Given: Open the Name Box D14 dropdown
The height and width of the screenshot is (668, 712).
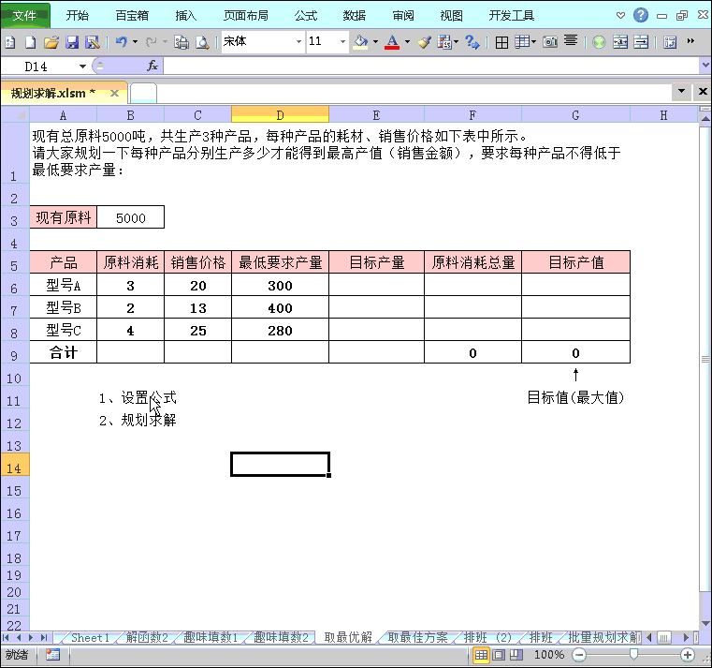Looking at the screenshot, I should click(x=82, y=67).
